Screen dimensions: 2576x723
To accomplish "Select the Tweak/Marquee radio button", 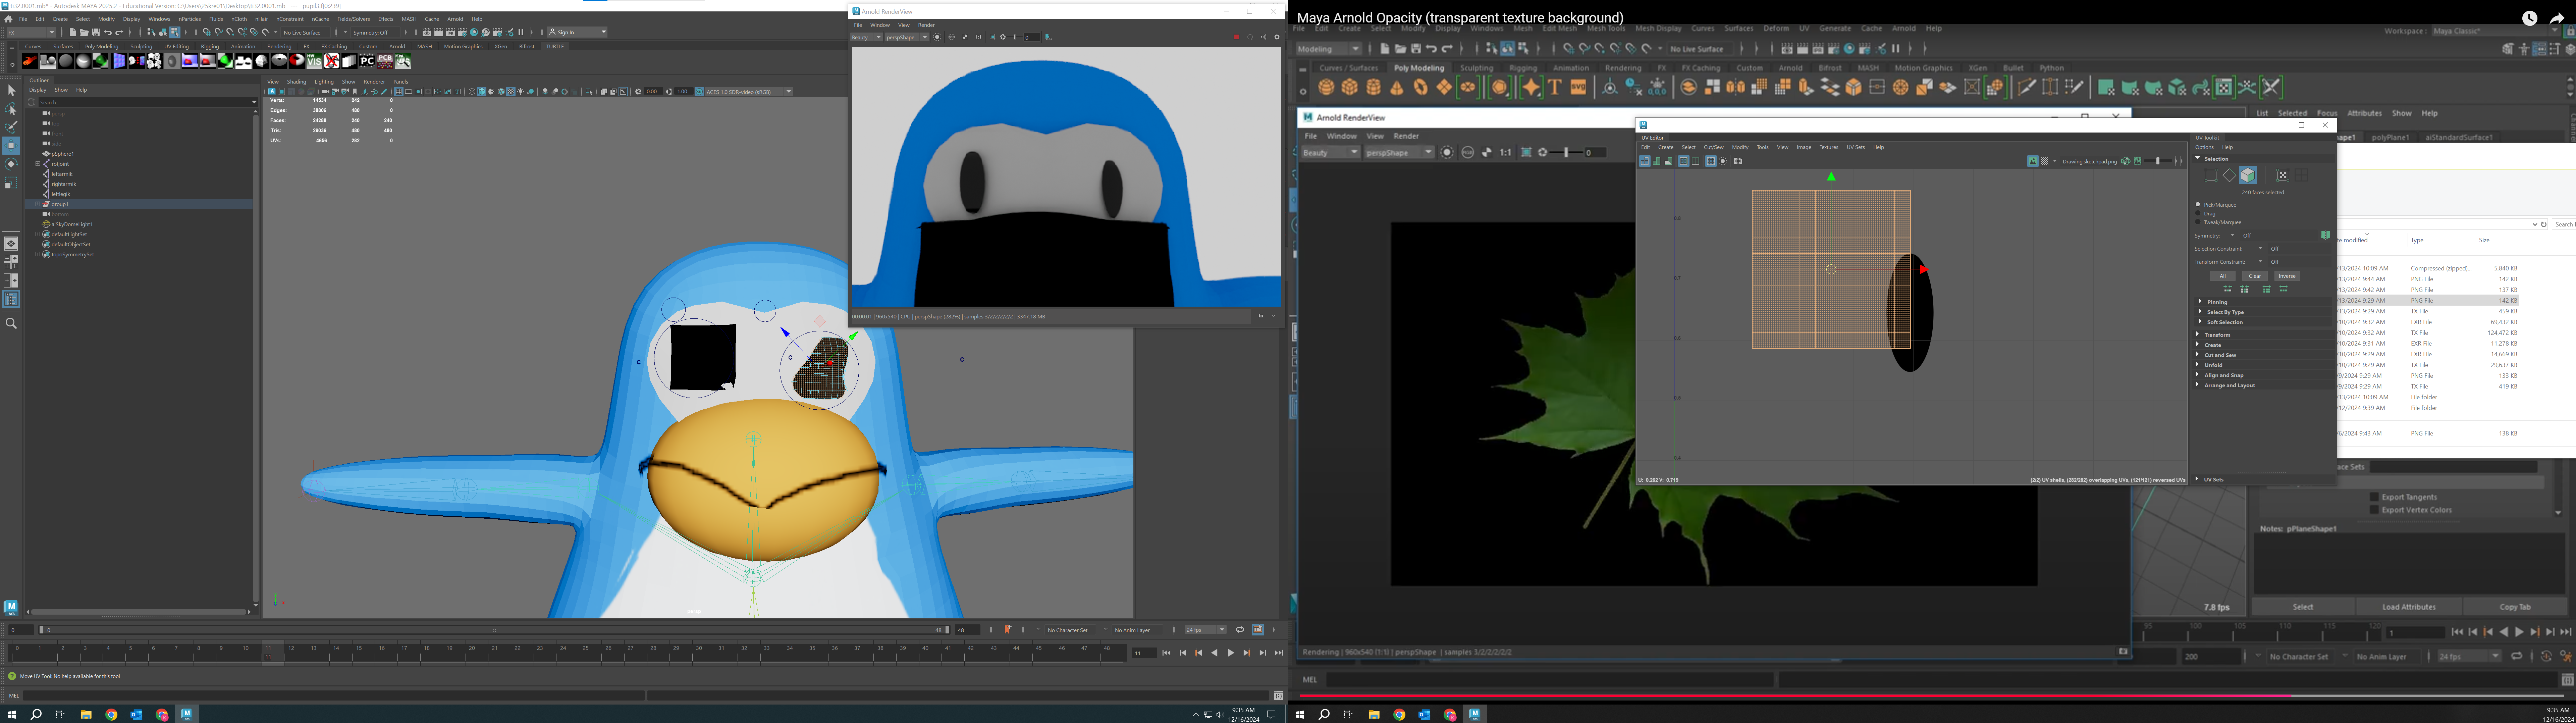I will pos(2198,222).
